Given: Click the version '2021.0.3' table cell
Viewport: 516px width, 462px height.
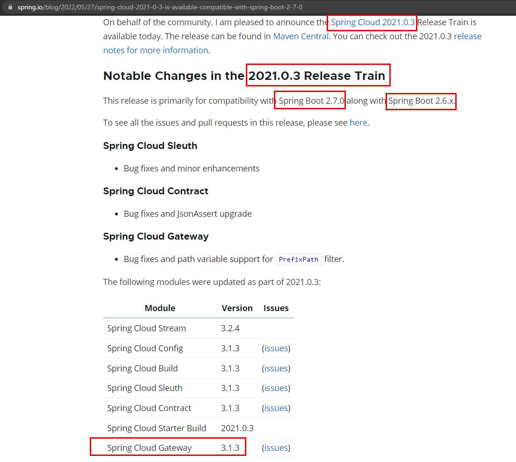Looking at the screenshot, I should point(237,428).
